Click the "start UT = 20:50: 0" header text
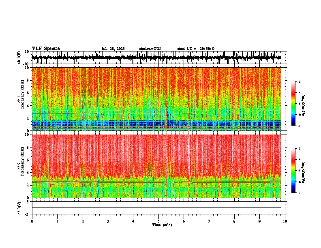The width and height of the screenshot is (321, 248). (196, 49)
